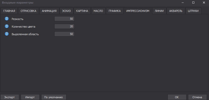This screenshot has width=209, height=100.
Task: Select the АНИМАЦИЯ tab
Action: click(49, 11)
